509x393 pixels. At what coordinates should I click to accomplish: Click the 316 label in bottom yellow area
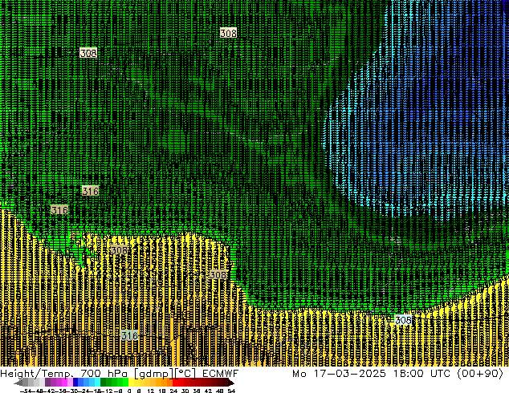click(x=129, y=334)
